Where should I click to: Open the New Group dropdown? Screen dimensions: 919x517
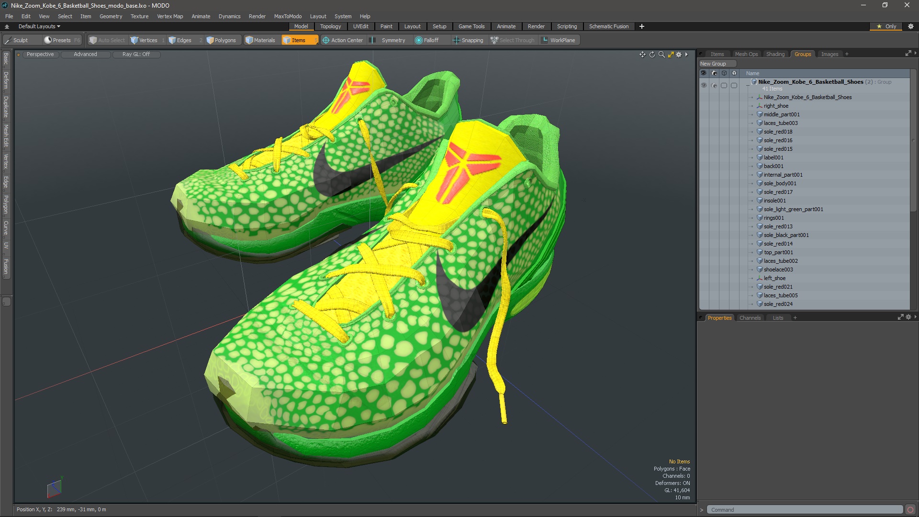coord(717,64)
